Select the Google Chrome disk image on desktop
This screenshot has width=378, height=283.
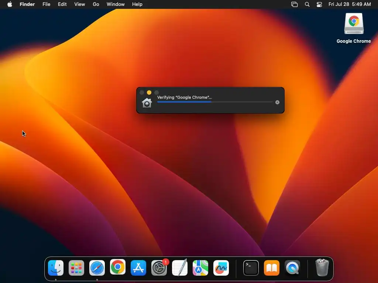point(354,24)
